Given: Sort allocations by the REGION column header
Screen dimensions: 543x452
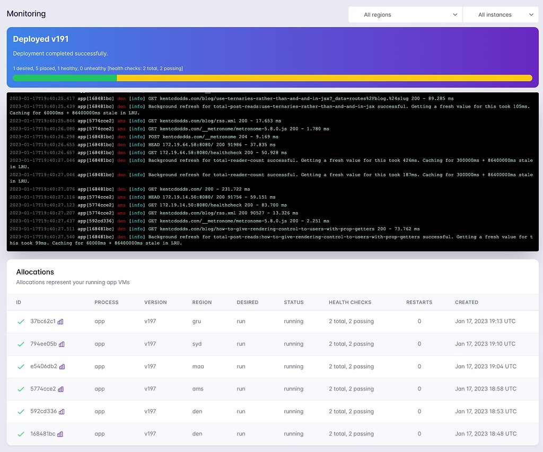Looking at the screenshot, I should (202, 302).
